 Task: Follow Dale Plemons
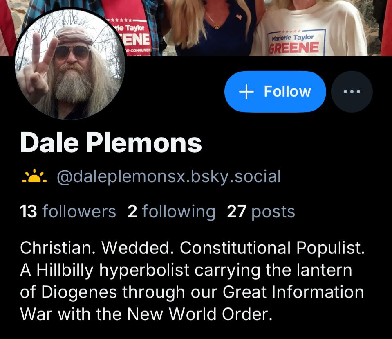point(275,92)
